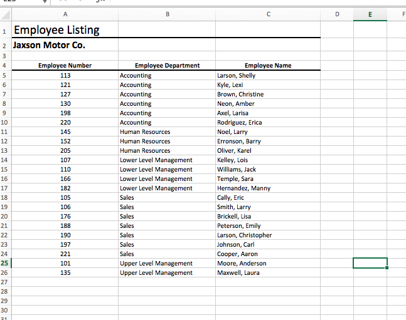Viewport: 406px width, 320px height.
Task: Click employee number 152
Action: coord(65,141)
